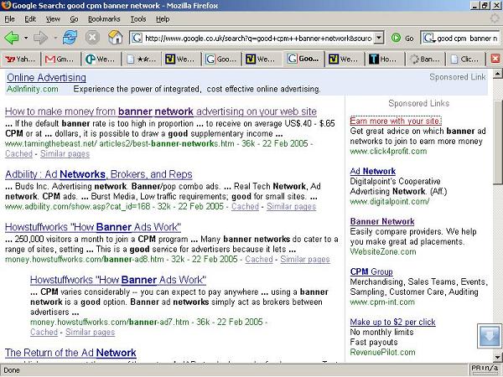The width and height of the screenshot is (503, 377).
Task: Open the File menu
Action: [9, 19]
